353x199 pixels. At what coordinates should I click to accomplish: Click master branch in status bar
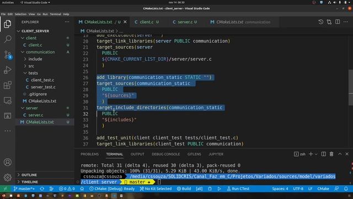pyautogui.click(x=24, y=188)
